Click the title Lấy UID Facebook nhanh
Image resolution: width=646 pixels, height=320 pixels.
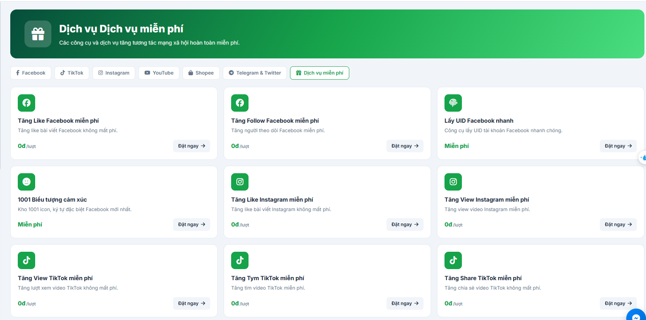479,121
